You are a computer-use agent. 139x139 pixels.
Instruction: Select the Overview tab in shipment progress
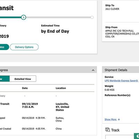pyautogui.click(x=5, y=79)
